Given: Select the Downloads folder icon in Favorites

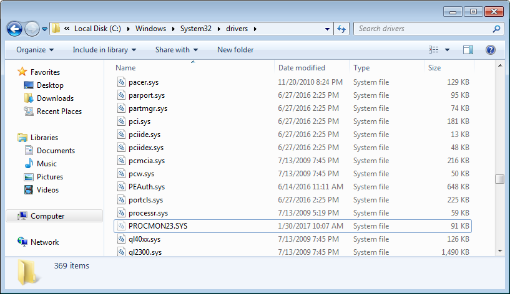Looking at the screenshot, I should [29, 98].
